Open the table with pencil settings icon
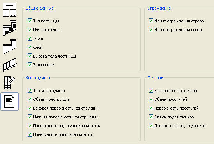 (10, 83)
